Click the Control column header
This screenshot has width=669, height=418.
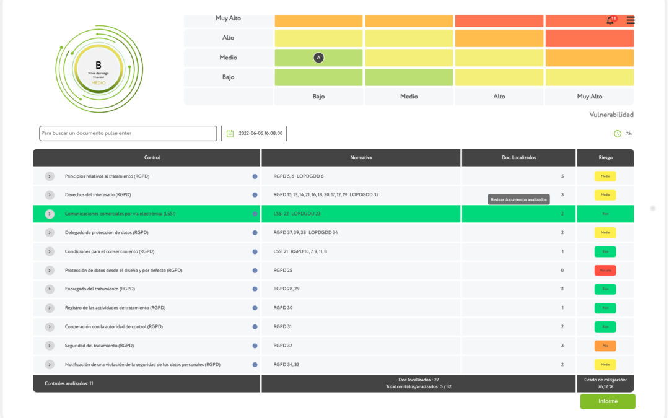click(152, 158)
